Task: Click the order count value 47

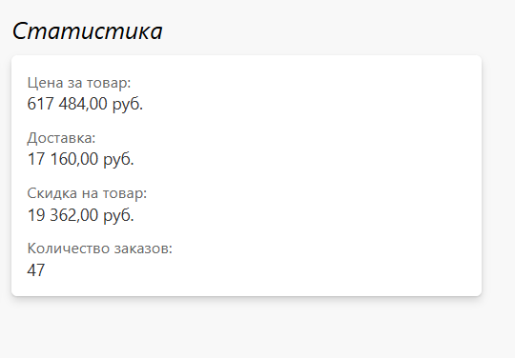Action: (x=36, y=270)
